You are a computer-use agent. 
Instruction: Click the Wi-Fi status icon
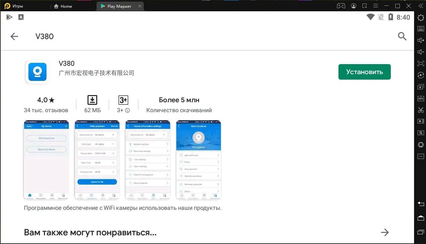[370, 17]
